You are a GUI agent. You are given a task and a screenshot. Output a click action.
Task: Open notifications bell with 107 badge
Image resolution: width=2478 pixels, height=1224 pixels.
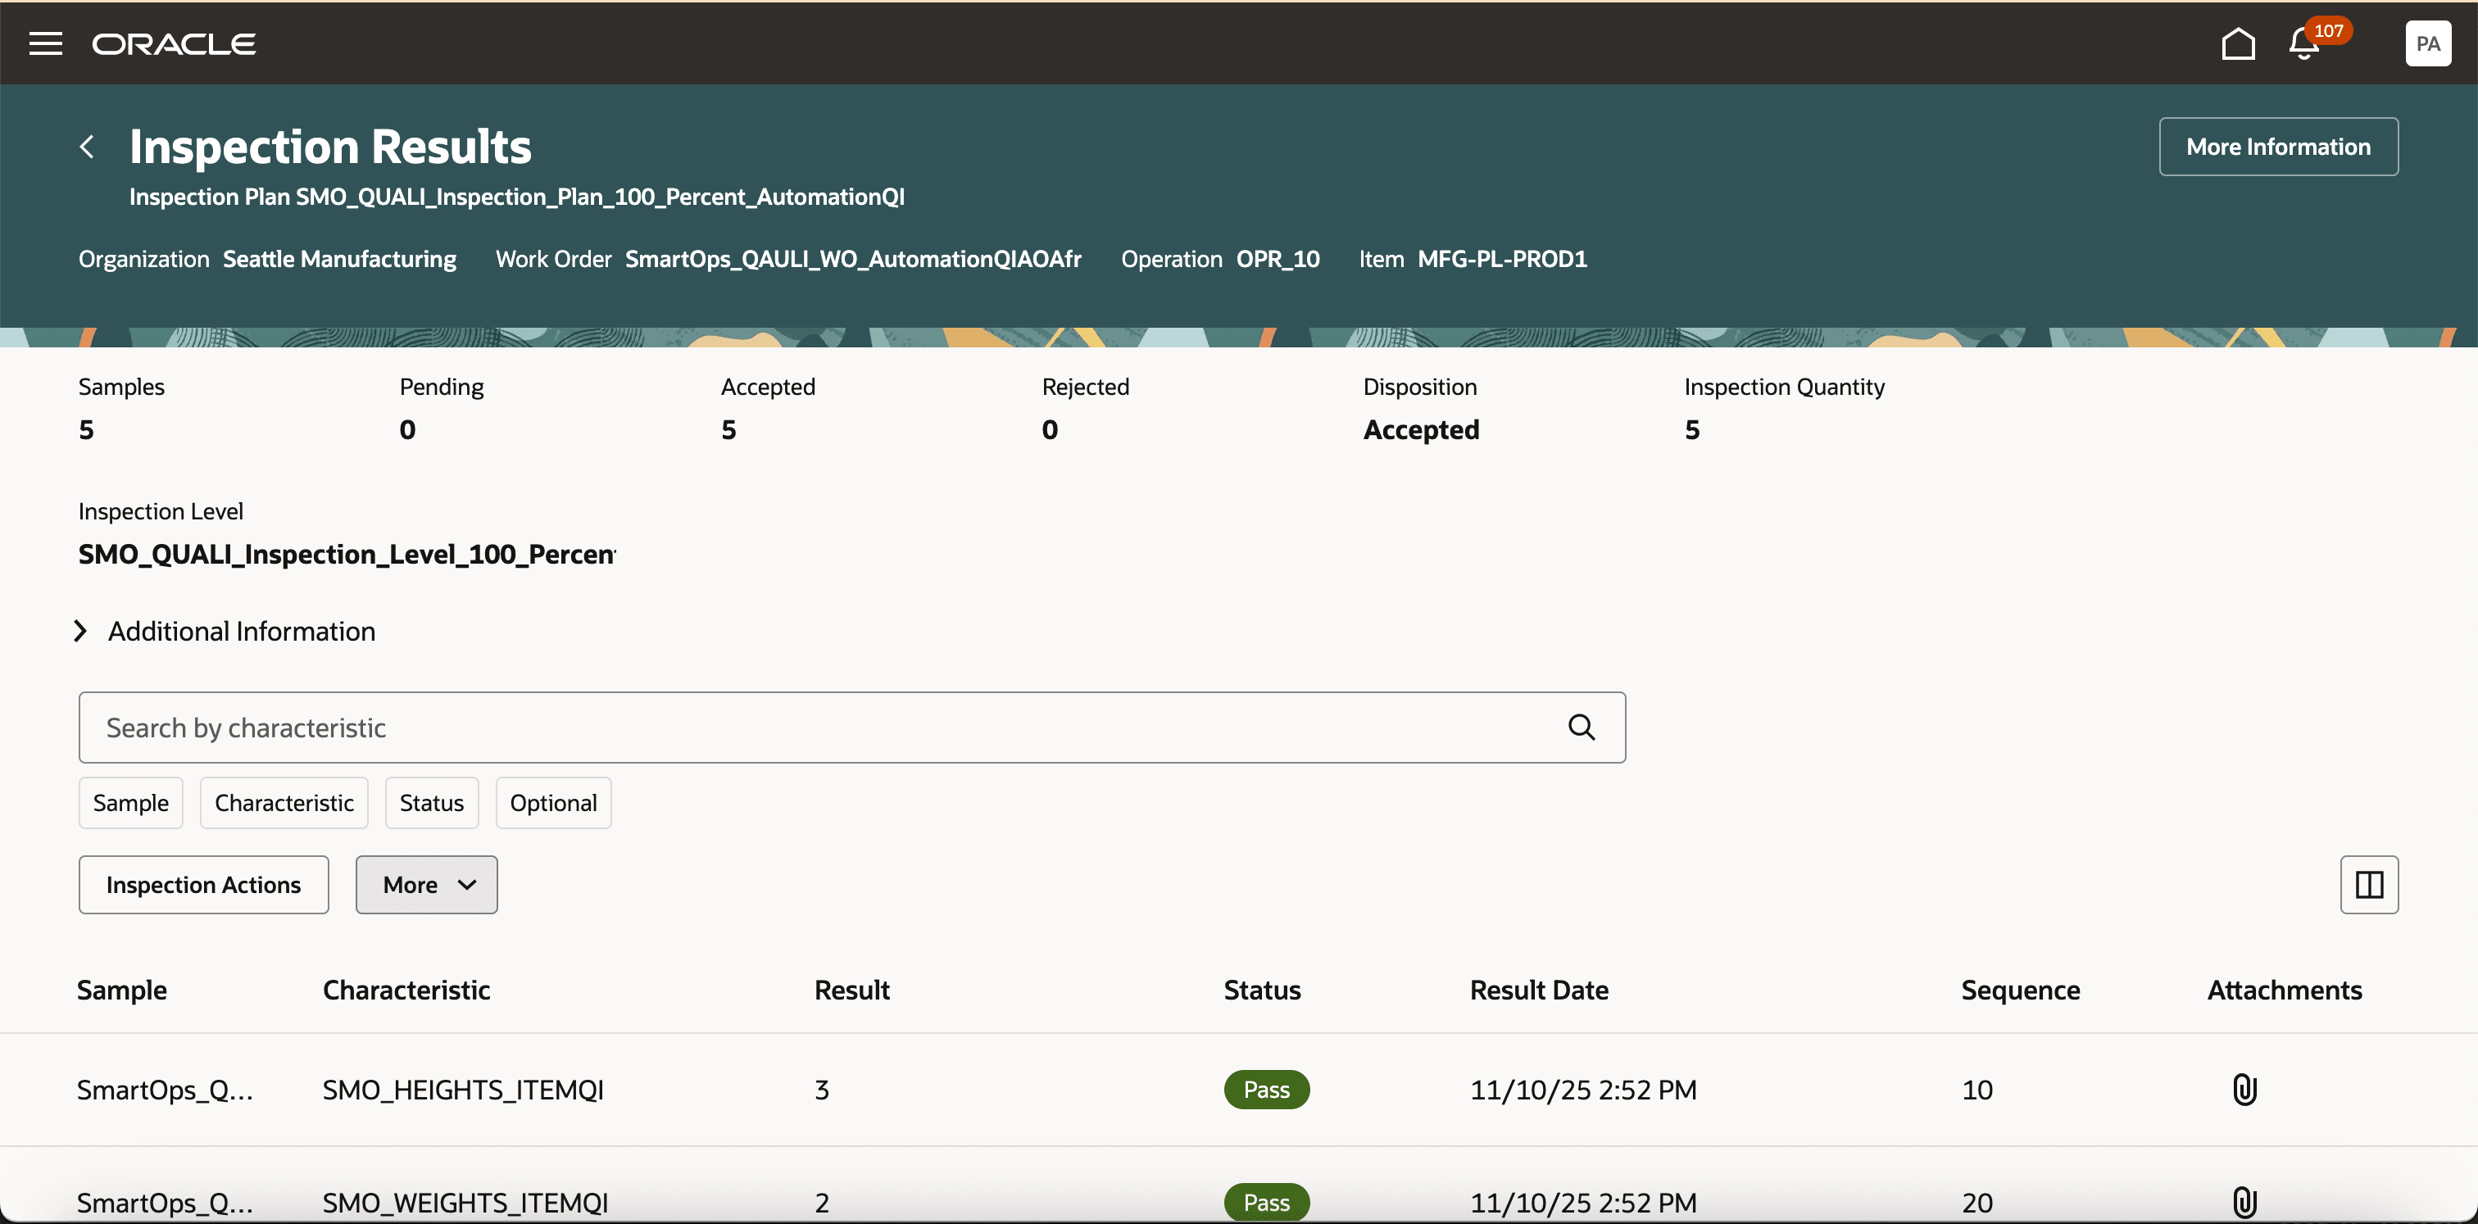[x=2304, y=43]
